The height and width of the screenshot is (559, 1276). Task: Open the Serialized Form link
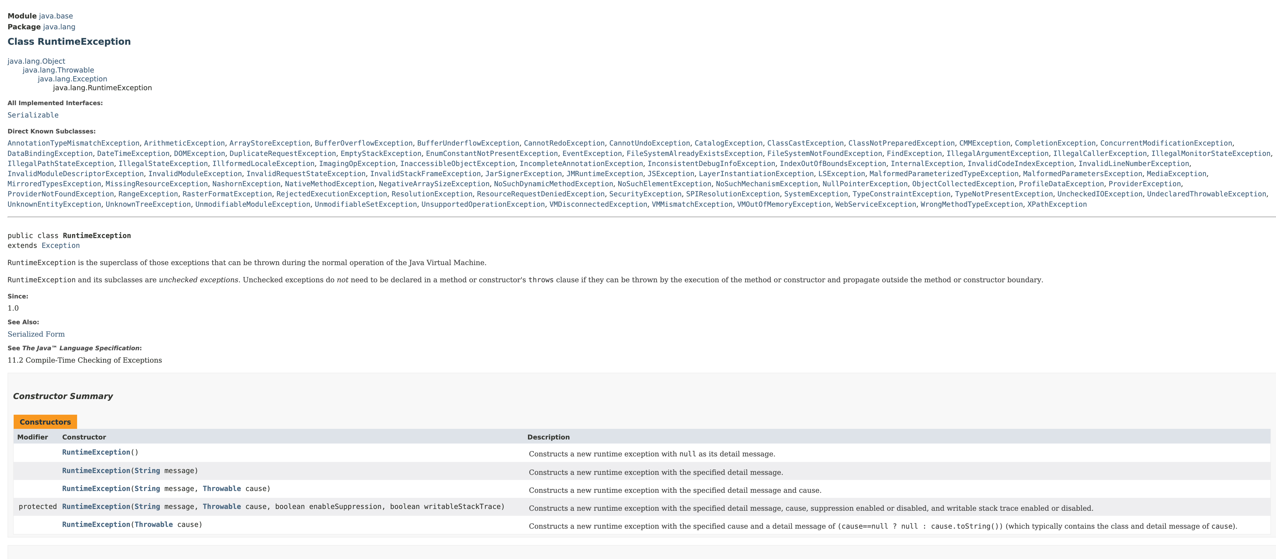coord(36,334)
